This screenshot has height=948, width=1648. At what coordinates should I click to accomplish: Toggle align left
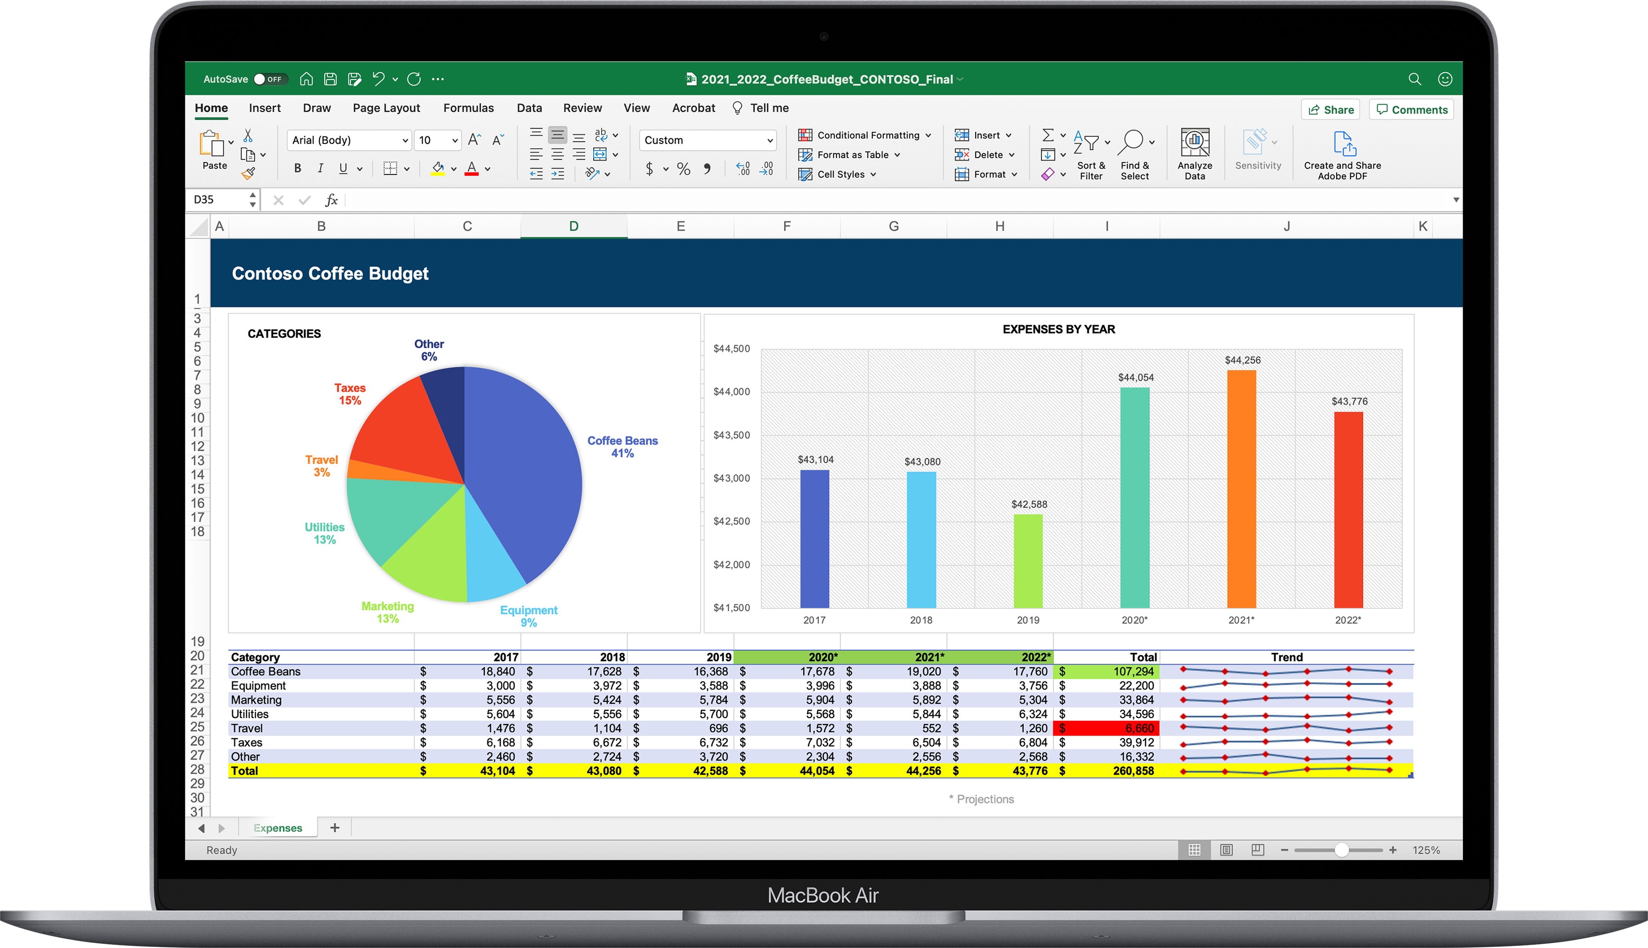coord(536,154)
